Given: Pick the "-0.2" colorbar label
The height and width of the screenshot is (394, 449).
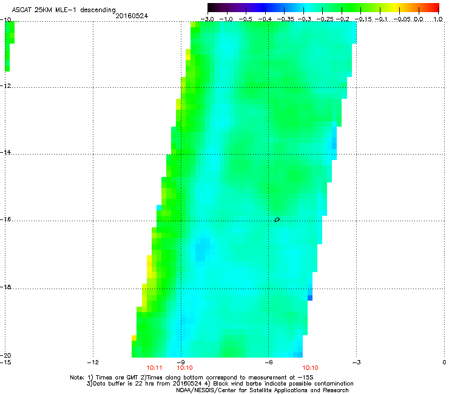Looking at the screenshot, I should click(x=342, y=19).
